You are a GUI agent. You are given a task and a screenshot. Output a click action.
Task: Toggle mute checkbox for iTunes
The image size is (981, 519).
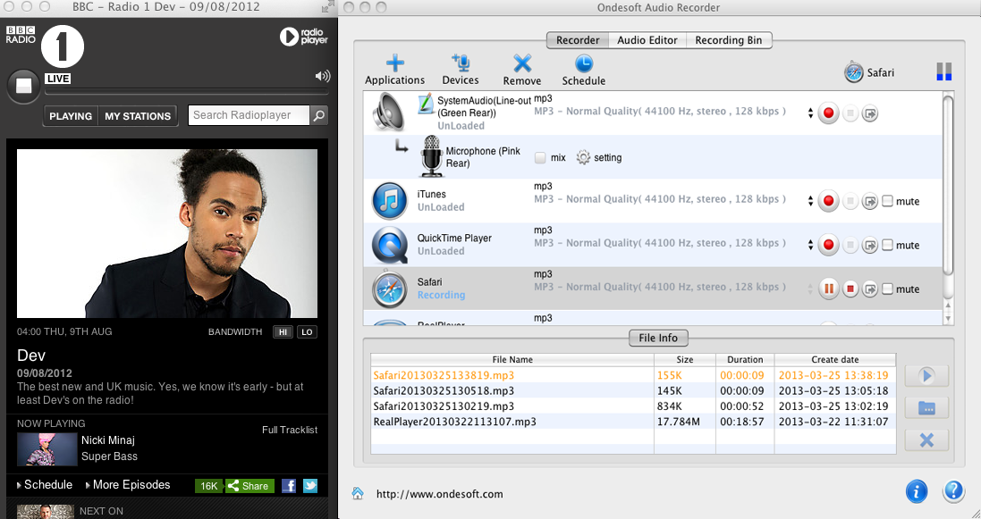click(887, 201)
